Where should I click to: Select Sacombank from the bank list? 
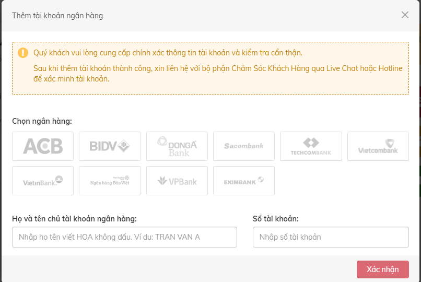244,146
